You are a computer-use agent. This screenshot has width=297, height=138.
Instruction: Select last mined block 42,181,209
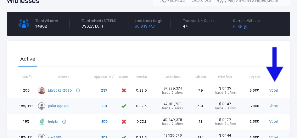click(172, 104)
